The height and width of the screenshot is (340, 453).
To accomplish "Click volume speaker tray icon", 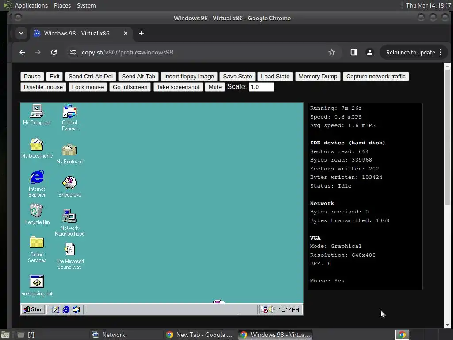I will point(271,309).
